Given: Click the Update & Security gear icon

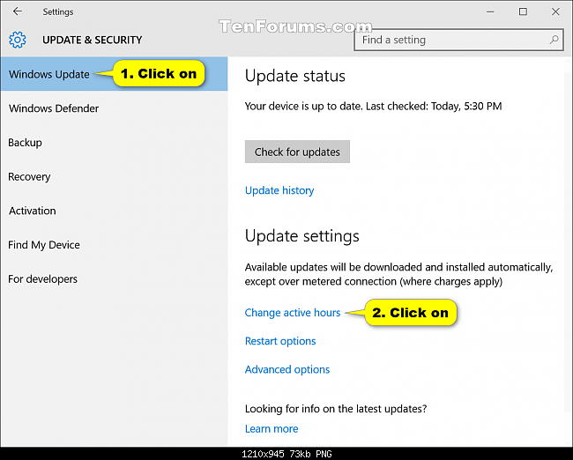Looking at the screenshot, I should pos(18,40).
